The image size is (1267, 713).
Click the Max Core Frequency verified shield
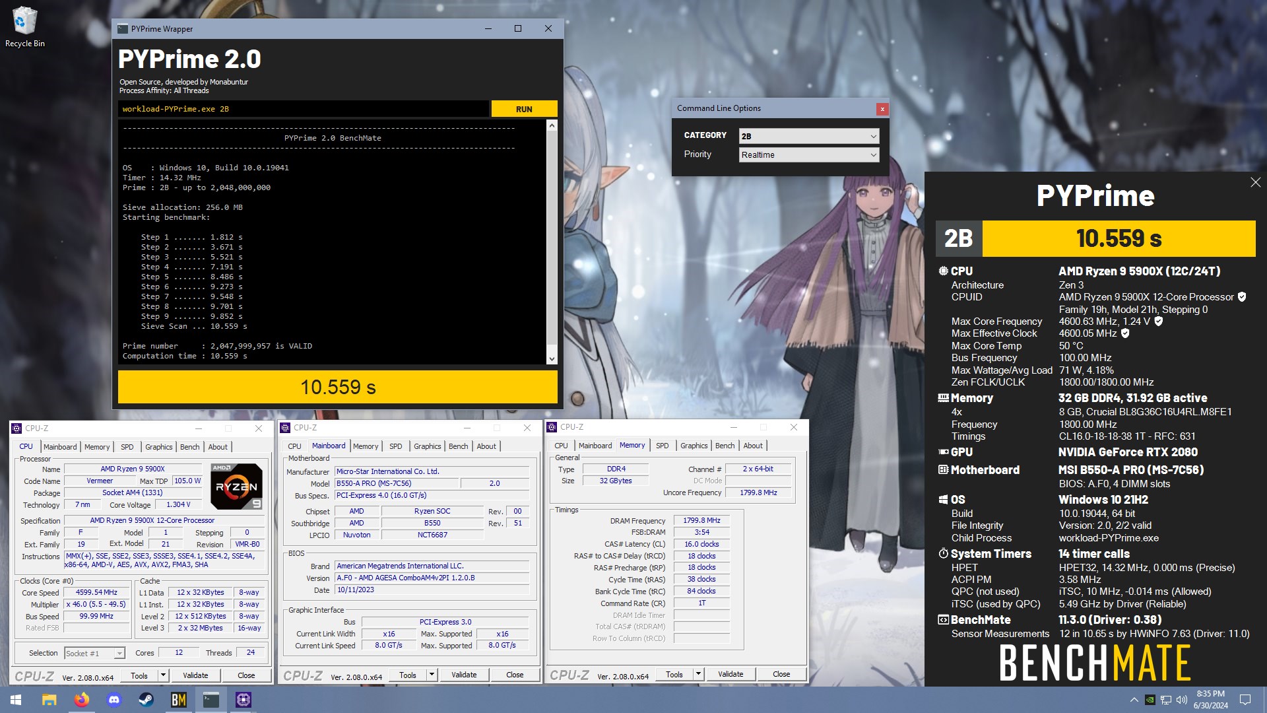tap(1158, 322)
